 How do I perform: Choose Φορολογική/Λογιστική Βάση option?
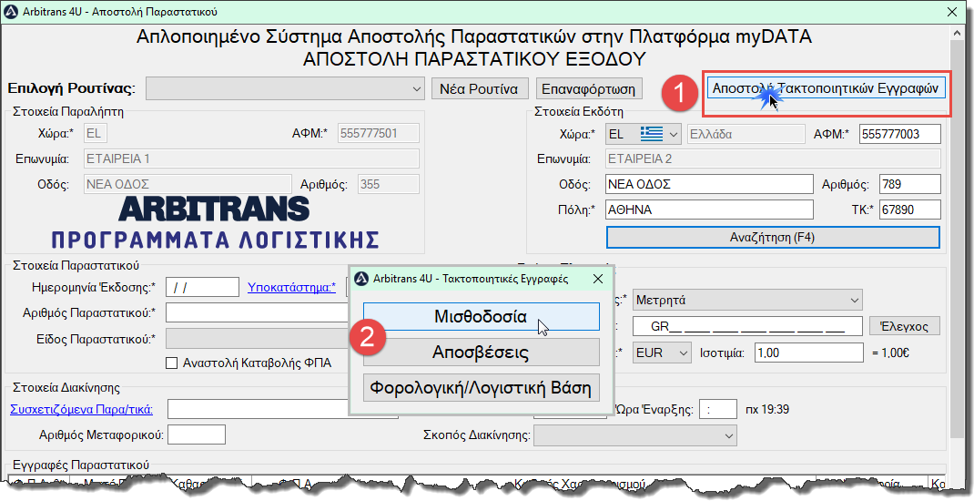pos(481,388)
